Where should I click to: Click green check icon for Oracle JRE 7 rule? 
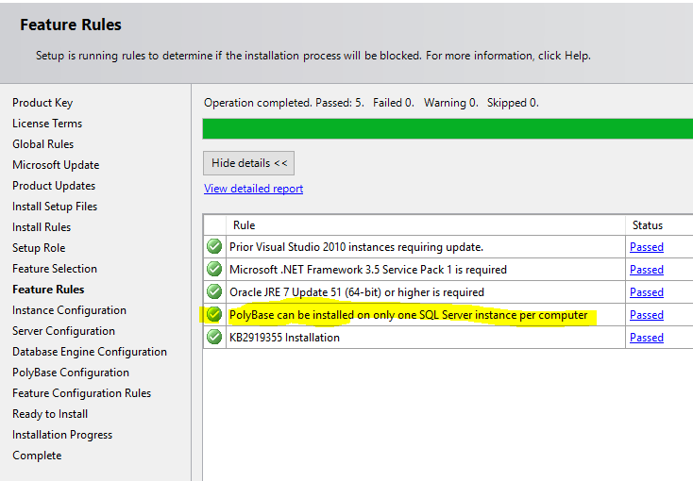pos(214,292)
